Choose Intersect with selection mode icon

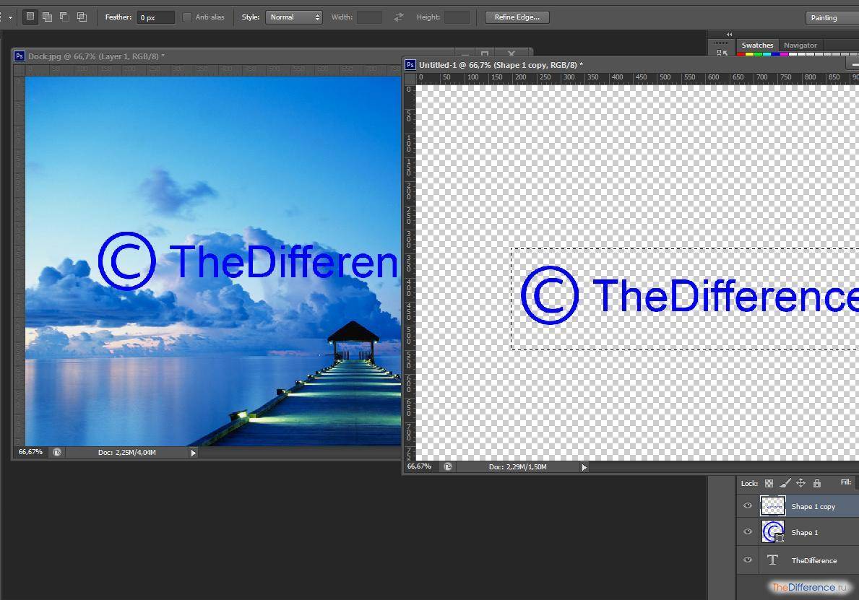(82, 17)
